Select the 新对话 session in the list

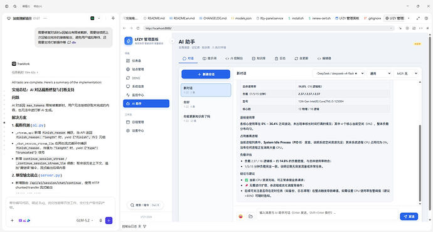point(206,90)
